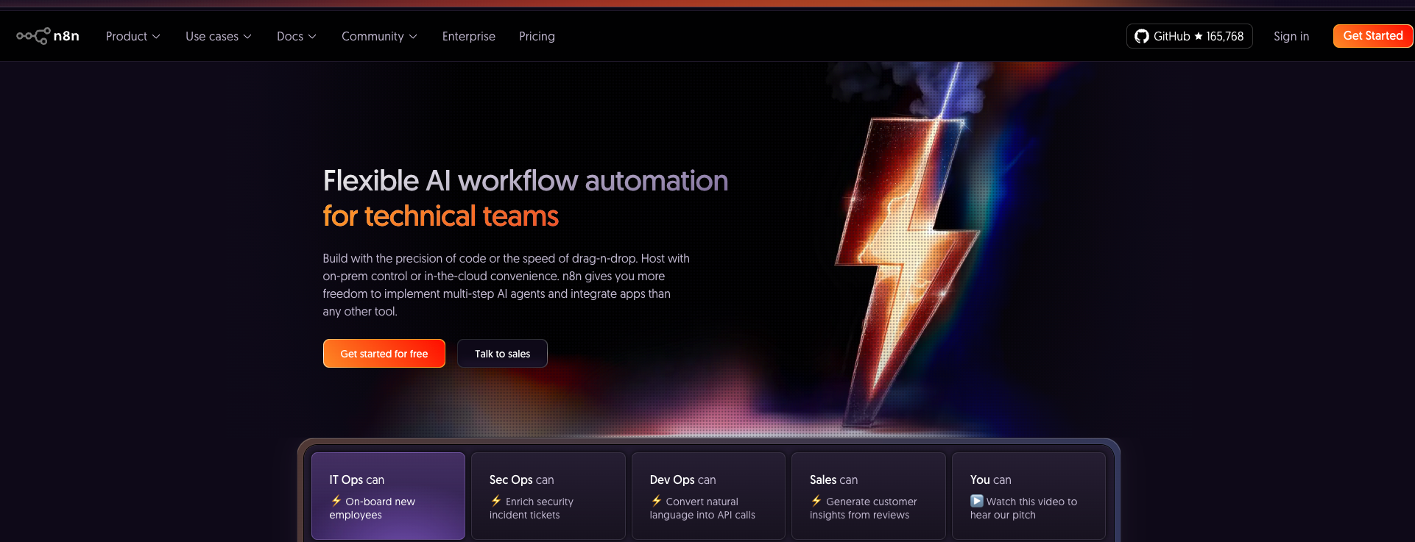
Task: Click the Sign in link
Action: coord(1291,36)
